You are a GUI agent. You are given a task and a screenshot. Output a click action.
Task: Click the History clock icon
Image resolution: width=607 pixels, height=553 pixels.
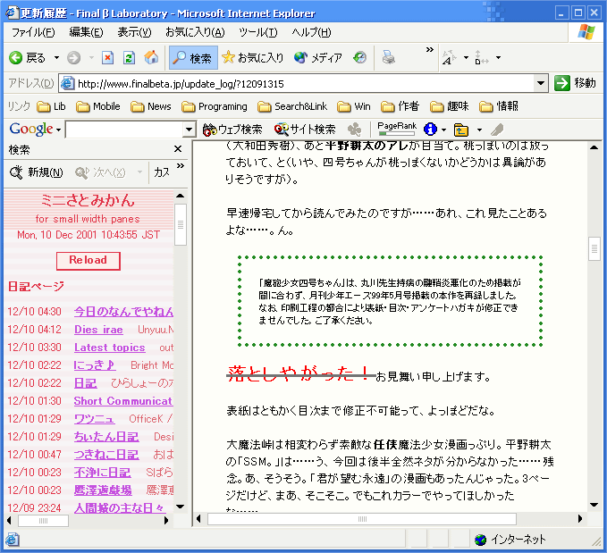click(x=359, y=58)
